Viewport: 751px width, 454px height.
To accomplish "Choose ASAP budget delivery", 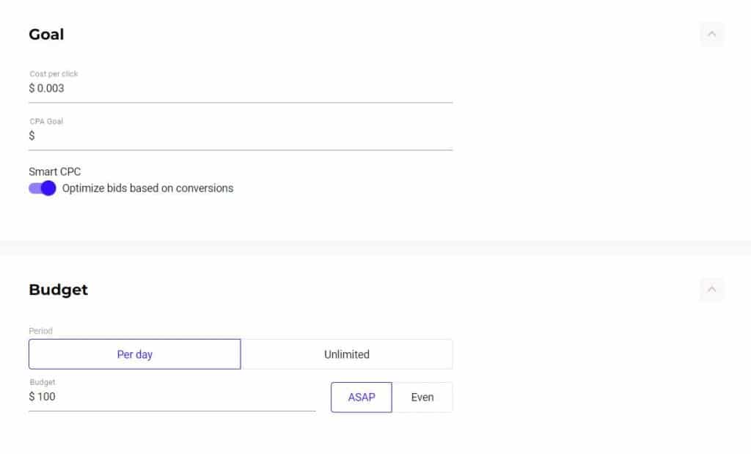I will point(362,398).
